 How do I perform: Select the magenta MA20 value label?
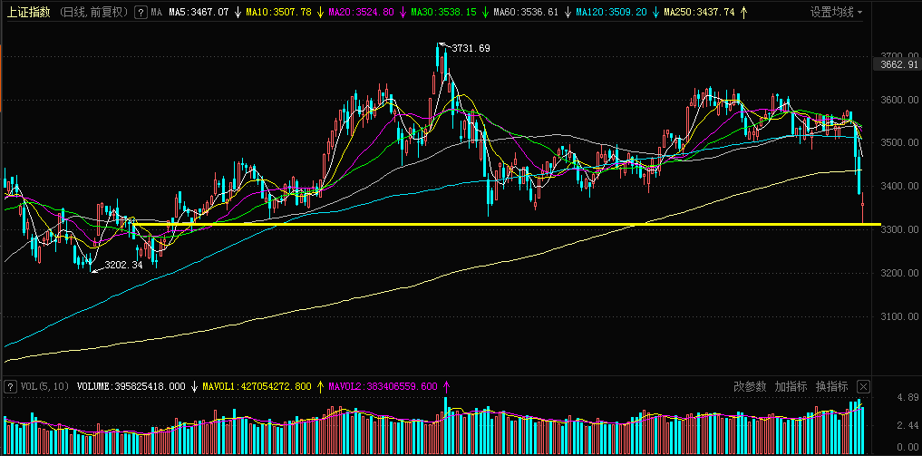coord(361,13)
